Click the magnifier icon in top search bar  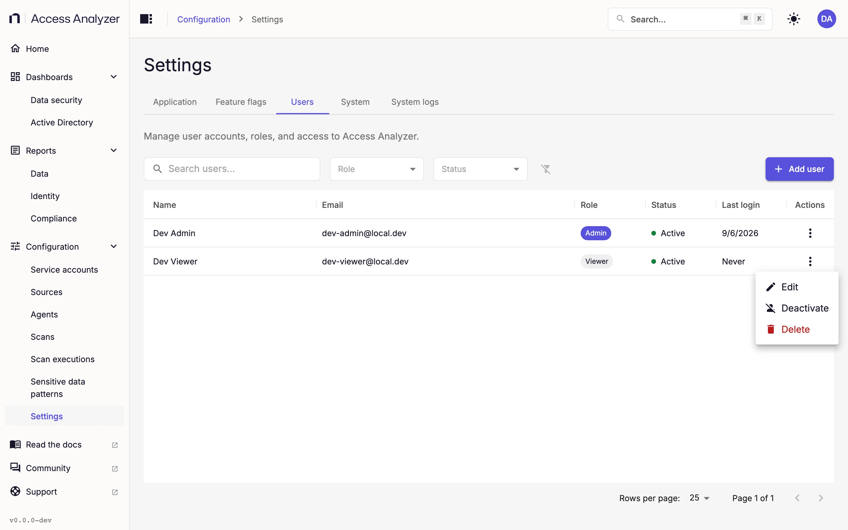pos(620,19)
